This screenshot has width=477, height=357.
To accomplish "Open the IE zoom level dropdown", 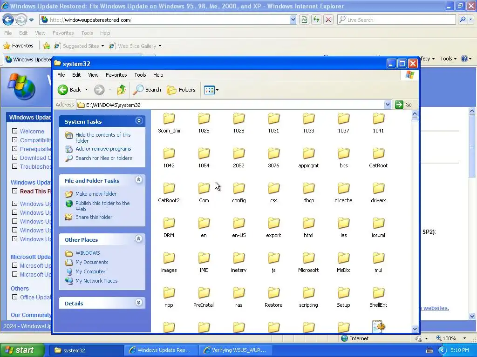I will tap(464, 338).
